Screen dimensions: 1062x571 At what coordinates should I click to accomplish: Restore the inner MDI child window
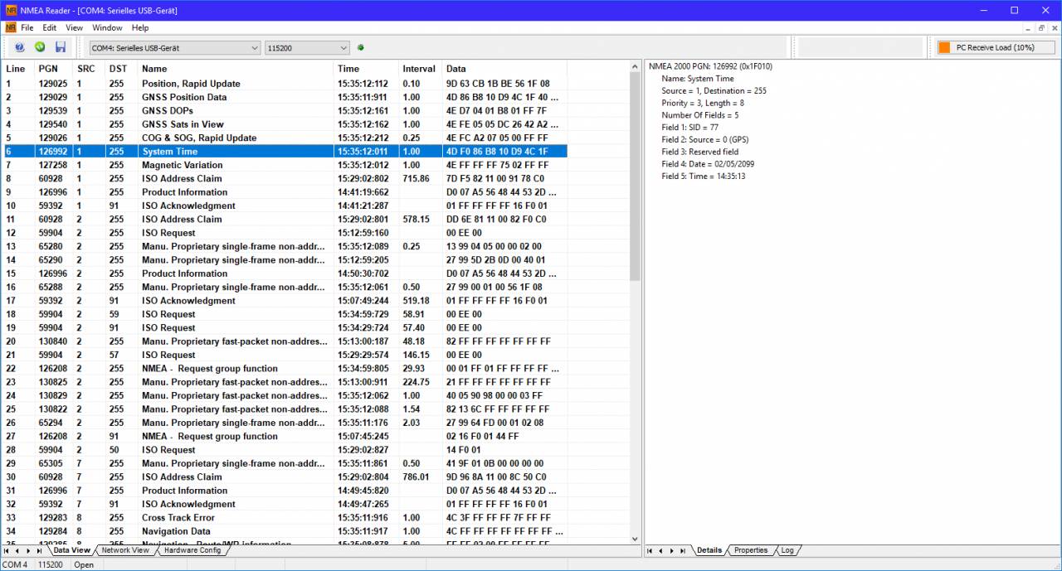1042,27
